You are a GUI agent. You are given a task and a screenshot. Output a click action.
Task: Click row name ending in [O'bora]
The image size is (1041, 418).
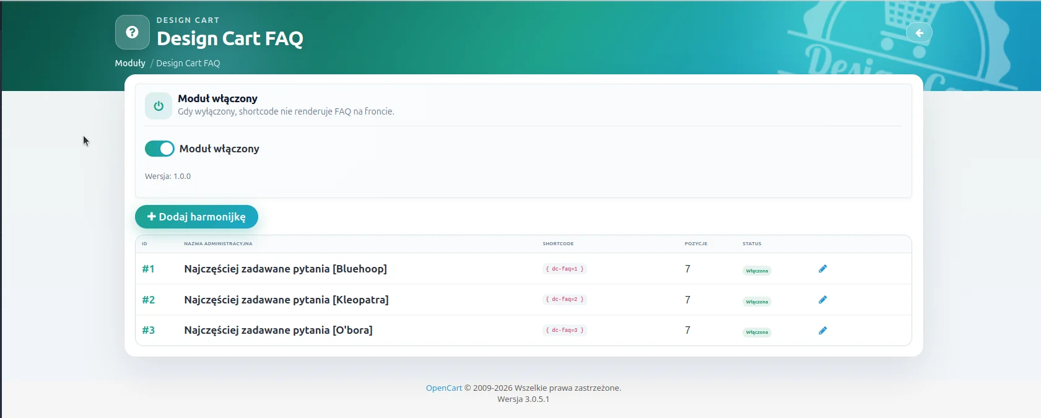[278, 330]
